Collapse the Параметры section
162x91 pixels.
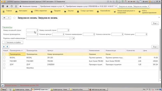coord(7,27)
